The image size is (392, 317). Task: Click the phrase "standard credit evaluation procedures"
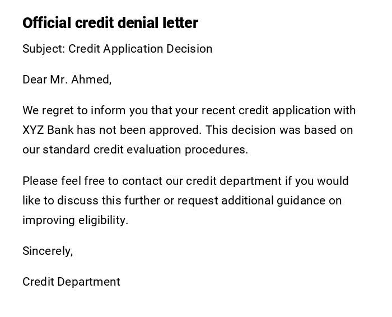tap(144, 150)
